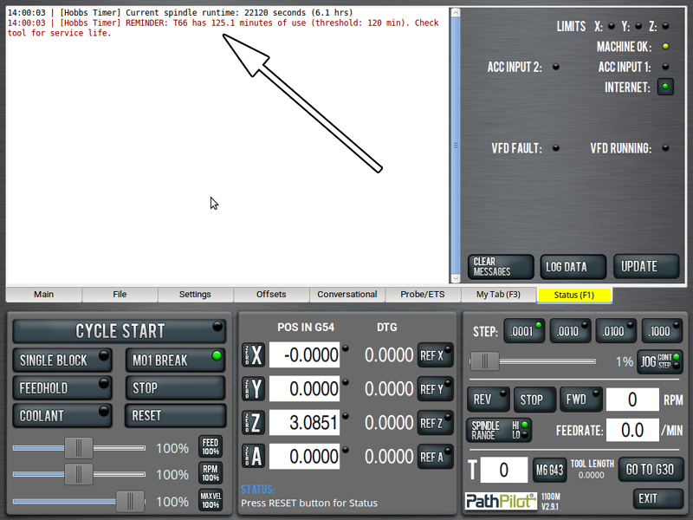Viewport: 693px width, 520px height.
Task: Toggle M01 Break option
Action: coord(174,360)
